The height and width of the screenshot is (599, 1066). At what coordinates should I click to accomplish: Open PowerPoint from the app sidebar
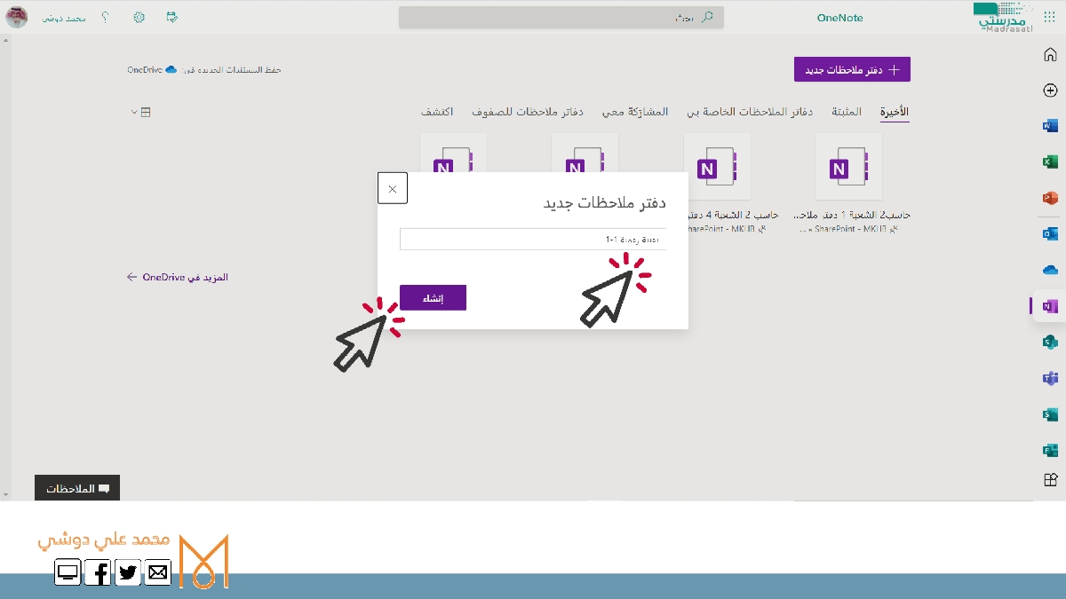[1050, 198]
